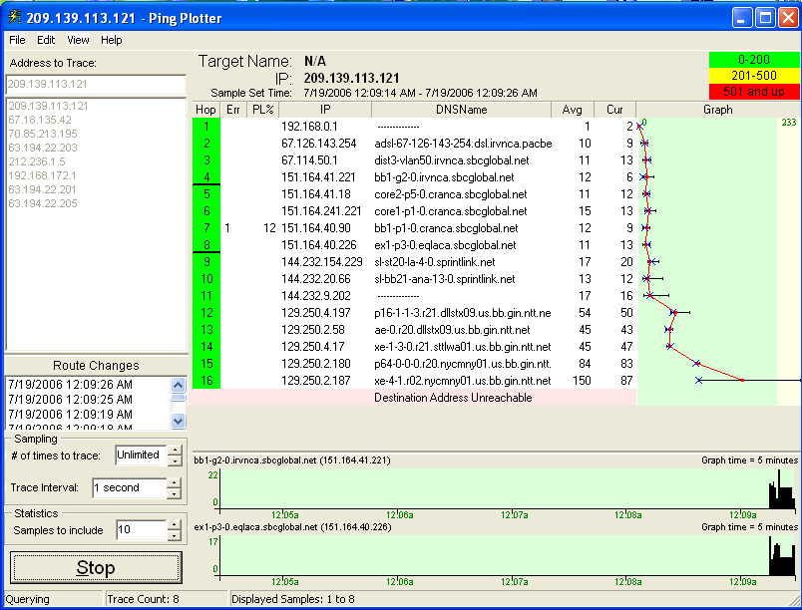Screen dimensions: 802x610
Task: Click the Err column header
Action: click(x=233, y=110)
